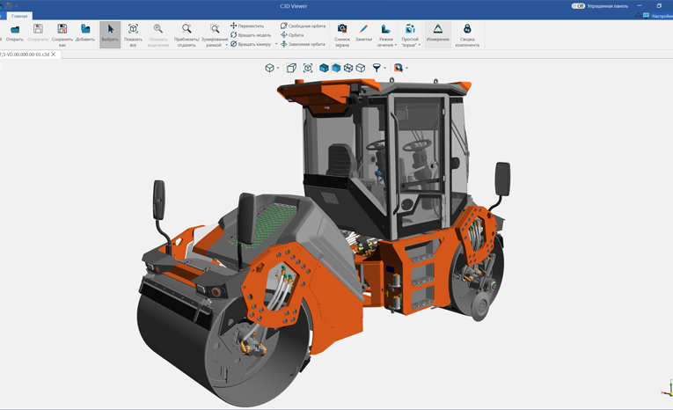Close the VD.00.000.00-01.c3d document tab
The width and height of the screenshot is (673, 410).
point(54,55)
